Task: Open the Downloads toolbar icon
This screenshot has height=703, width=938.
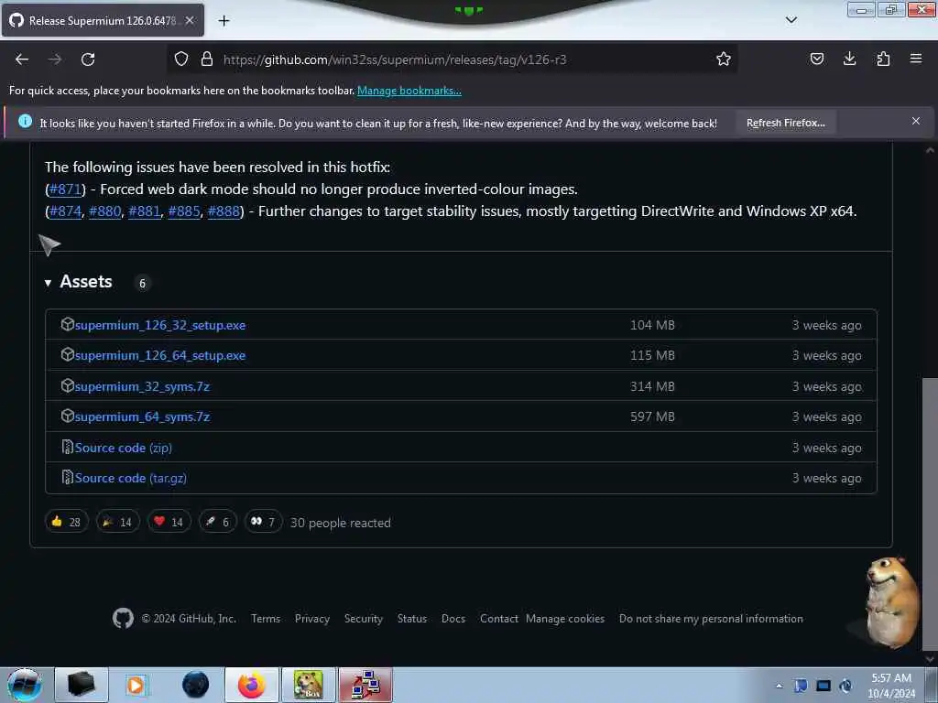Action: click(849, 59)
